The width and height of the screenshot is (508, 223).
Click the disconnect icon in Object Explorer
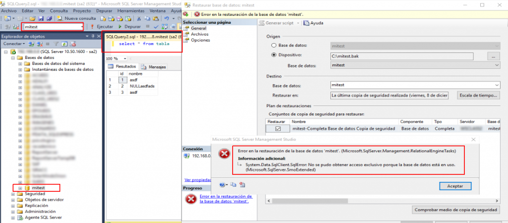pos(40,44)
